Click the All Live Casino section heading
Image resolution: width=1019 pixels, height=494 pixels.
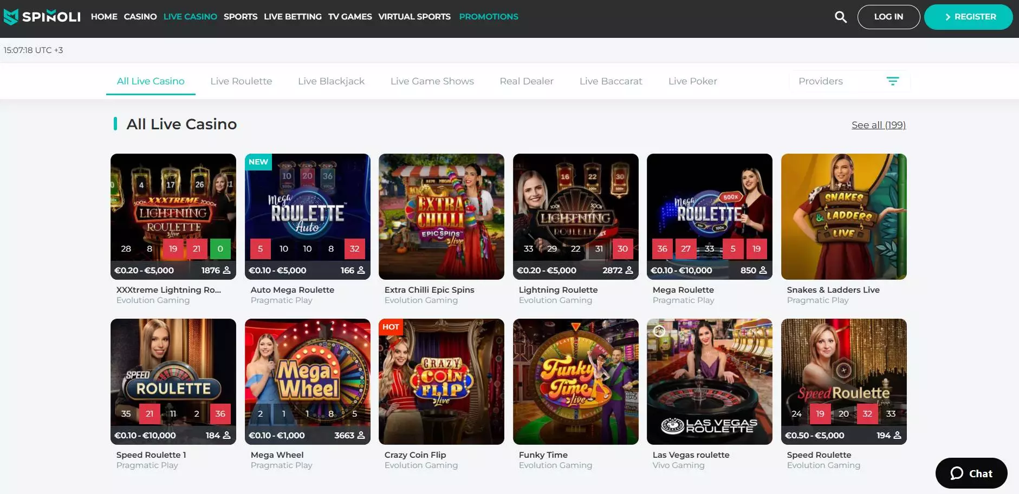tap(181, 124)
